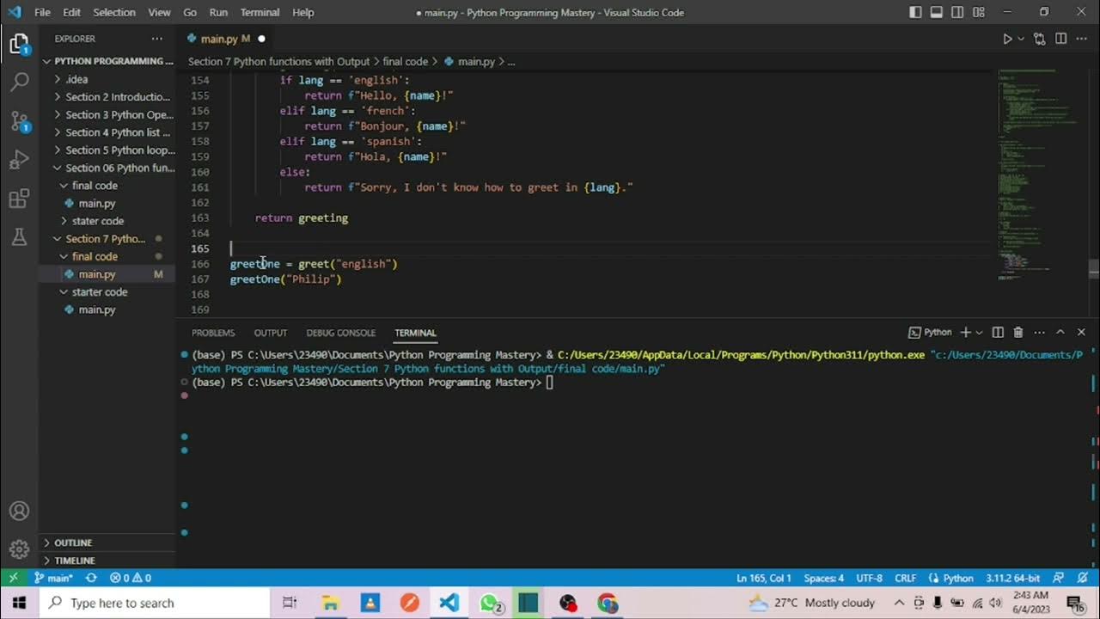Open the Manage gear menu
The image size is (1100, 619).
point(19,549)
